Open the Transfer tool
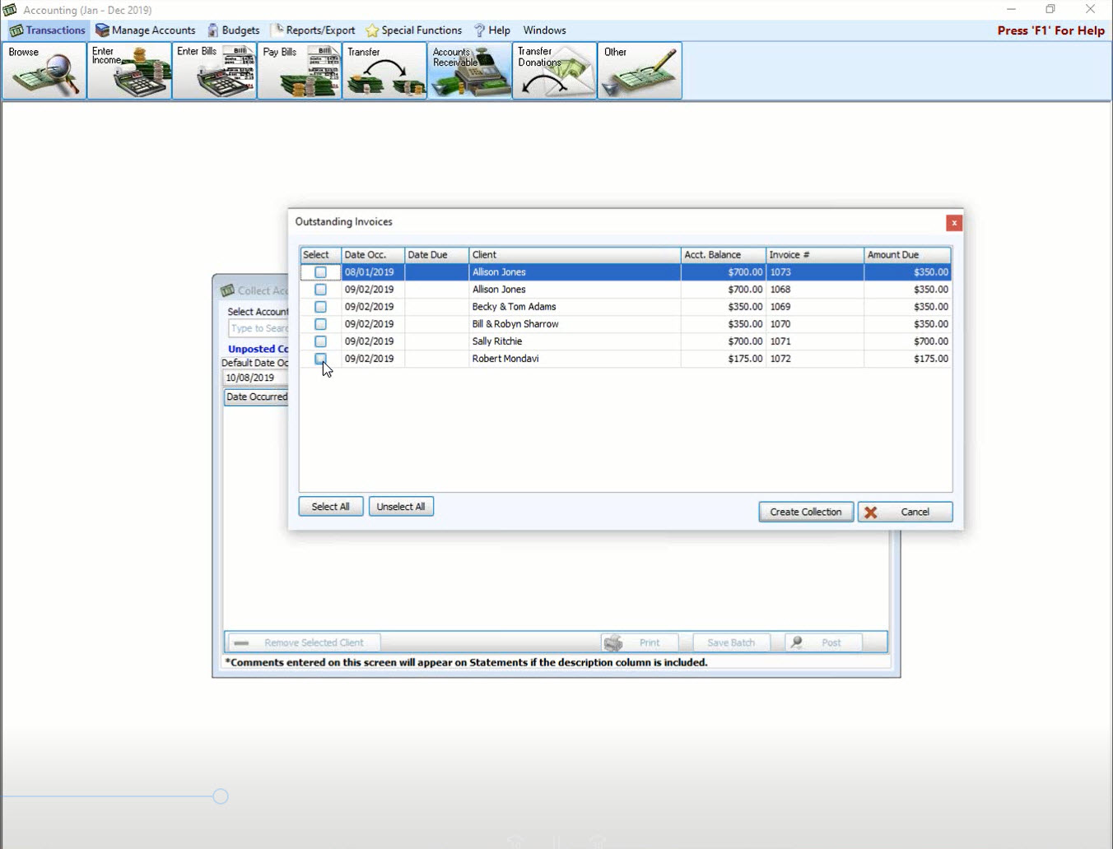This screenshot has height=849, width=1113. pyautogui.click(x=384, y=71)
